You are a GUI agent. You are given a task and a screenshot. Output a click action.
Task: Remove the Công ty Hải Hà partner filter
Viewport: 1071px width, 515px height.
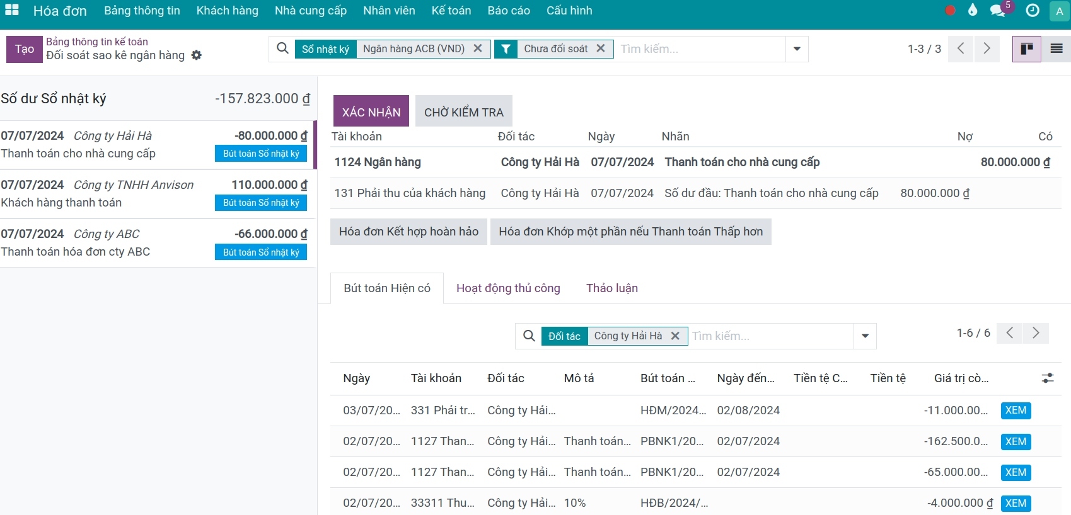coord(675,336)
